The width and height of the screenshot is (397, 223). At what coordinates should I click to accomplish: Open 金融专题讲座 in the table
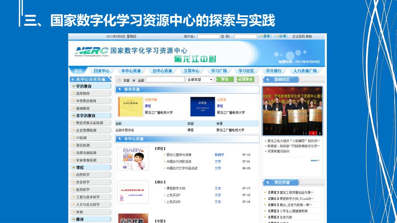click(124, 130)
